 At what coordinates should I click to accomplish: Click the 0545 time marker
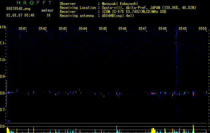tap(103, 29)
